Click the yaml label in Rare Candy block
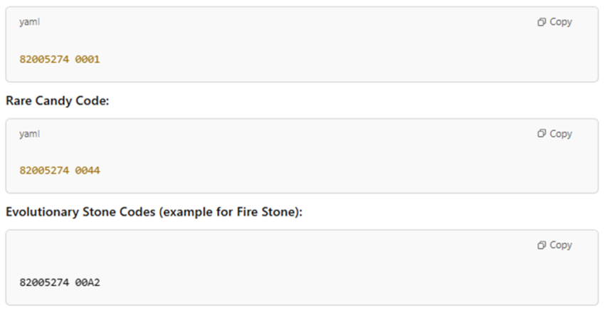605x311 pixels. pyautogui.click(x=30, y=134)
